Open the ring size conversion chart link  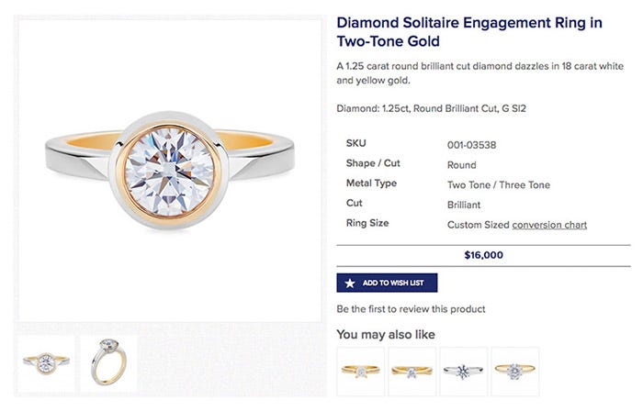(549, 225)
